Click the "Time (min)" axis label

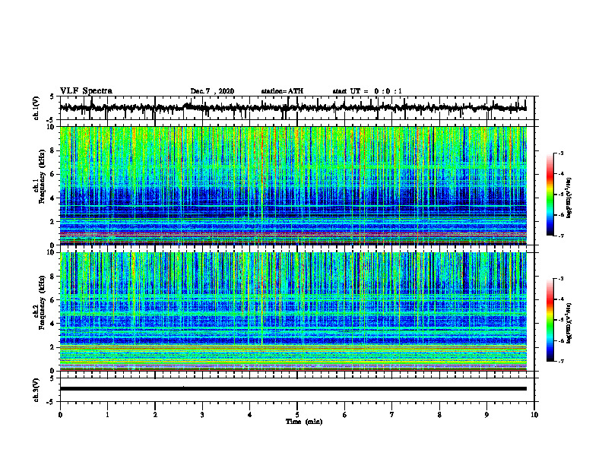tap(304, 422)
